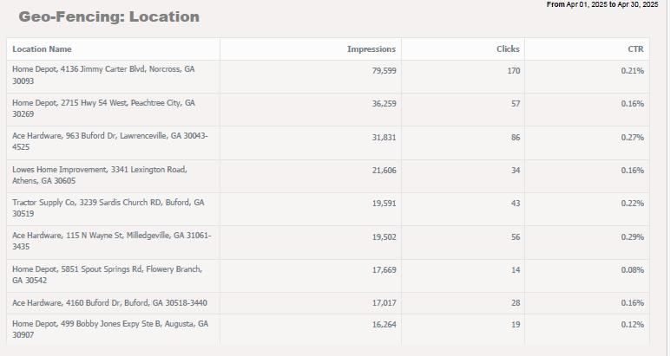The width and height of the screenshot is (670, 356).
Task: Click the CTR column header
Action: [x=635, y=49]
